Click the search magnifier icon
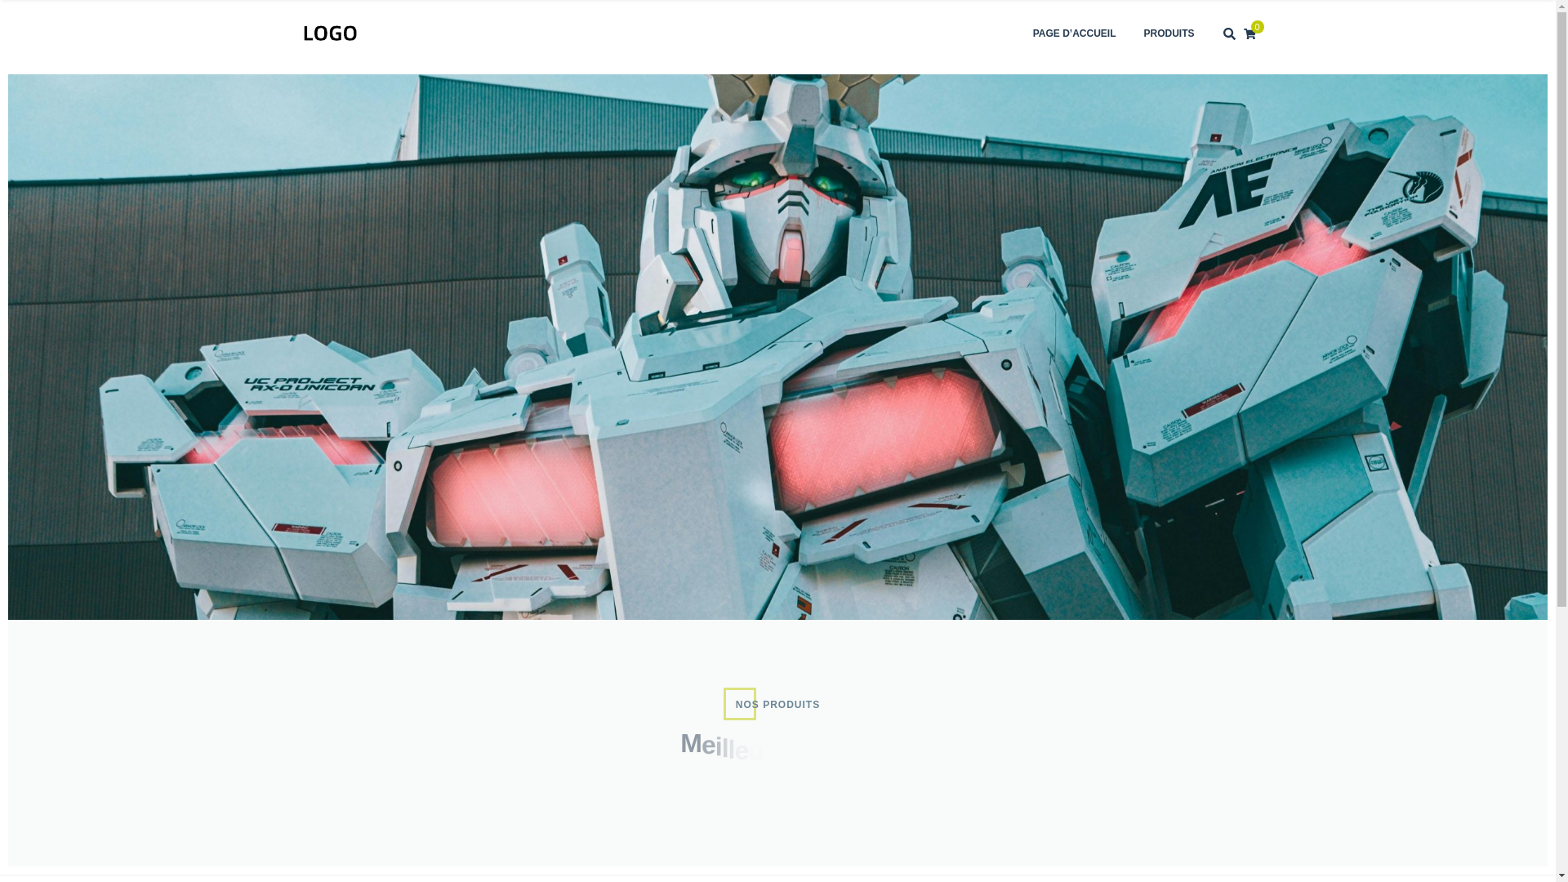Image resolution: width=1568 pixels, height=882 pixels. [1229, 34]
